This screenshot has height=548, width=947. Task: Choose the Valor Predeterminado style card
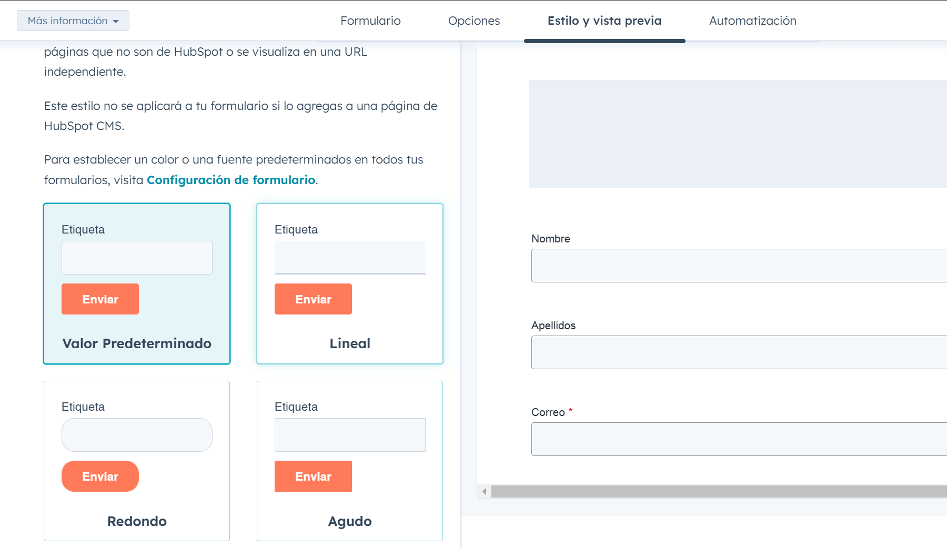pos(137,343)
